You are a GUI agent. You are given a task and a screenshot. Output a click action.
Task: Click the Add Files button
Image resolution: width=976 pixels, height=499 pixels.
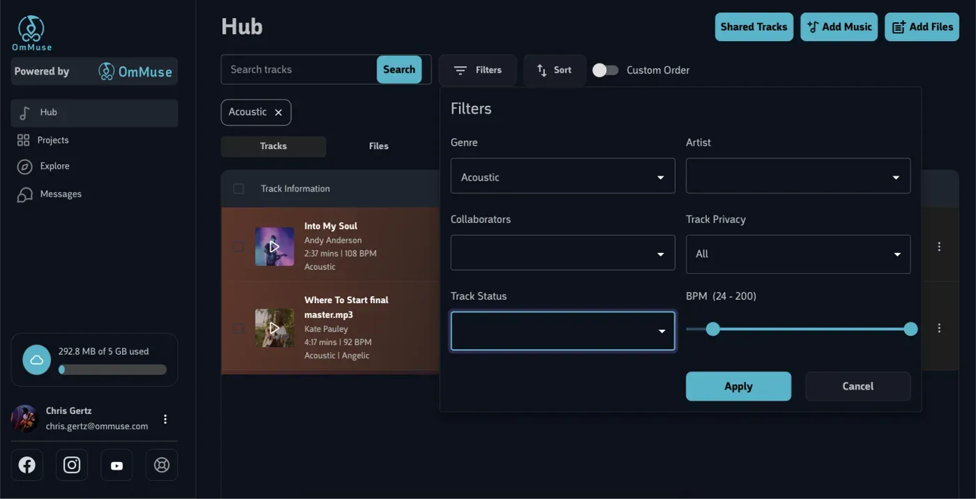coord(922,27)
